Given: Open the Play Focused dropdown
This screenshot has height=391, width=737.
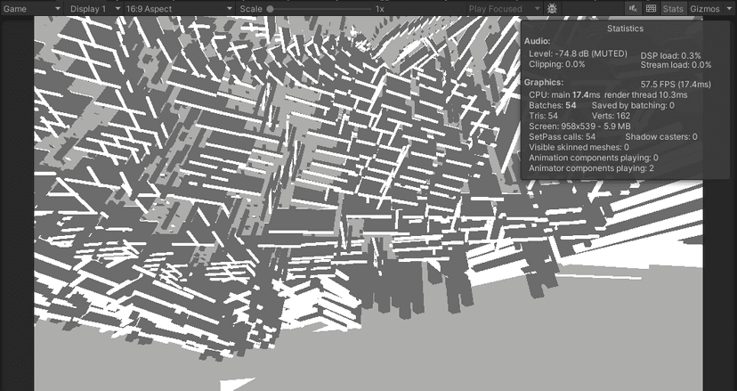Looking at the screenshot, I should 505,9.
